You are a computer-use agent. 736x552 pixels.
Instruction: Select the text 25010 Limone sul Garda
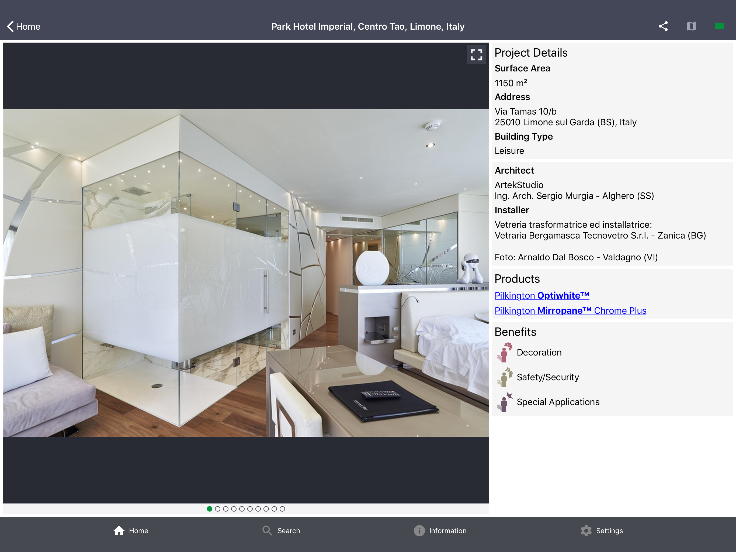point(544,122)
